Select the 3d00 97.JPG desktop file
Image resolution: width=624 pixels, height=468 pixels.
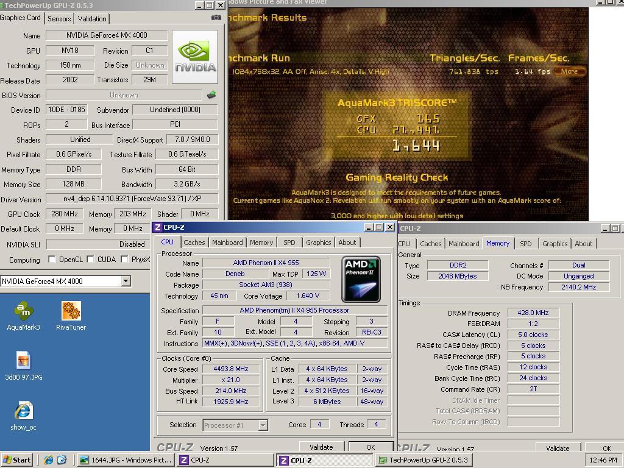[x=24, y=366]
